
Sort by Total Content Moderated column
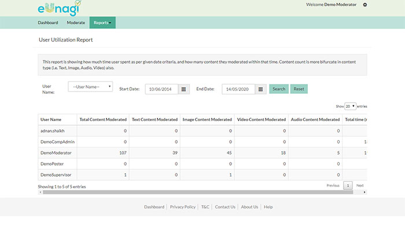pos(103,119)
